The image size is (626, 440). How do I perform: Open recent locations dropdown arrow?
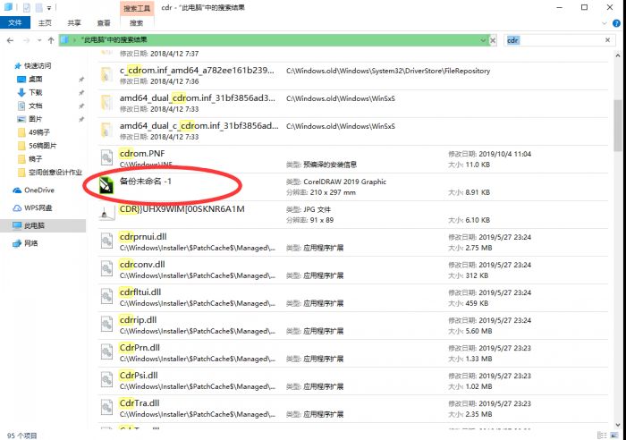click(x=39, y=40)
